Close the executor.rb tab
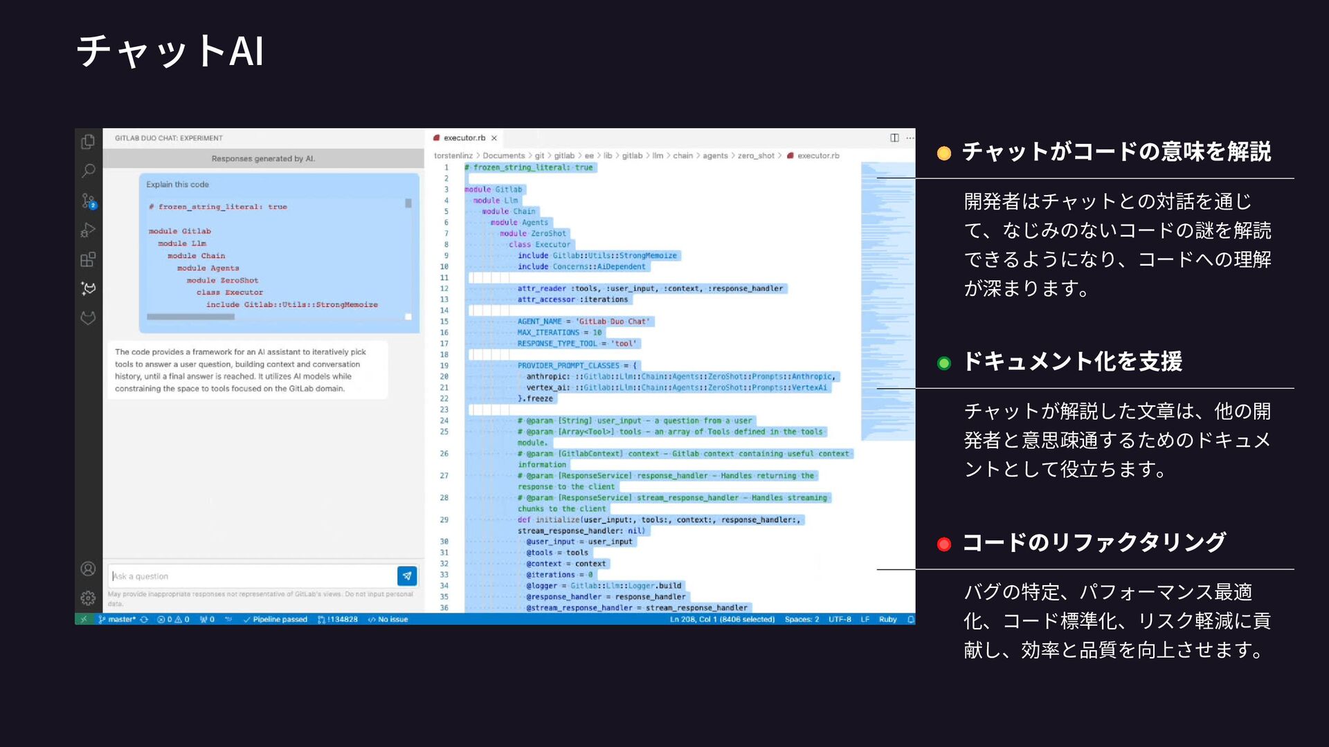1329x747 pixels. [x=494, y=138]
